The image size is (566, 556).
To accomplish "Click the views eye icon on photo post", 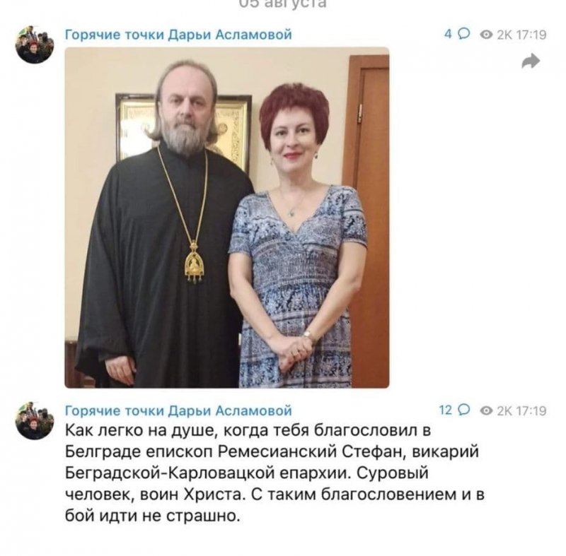I will point(486,35).
